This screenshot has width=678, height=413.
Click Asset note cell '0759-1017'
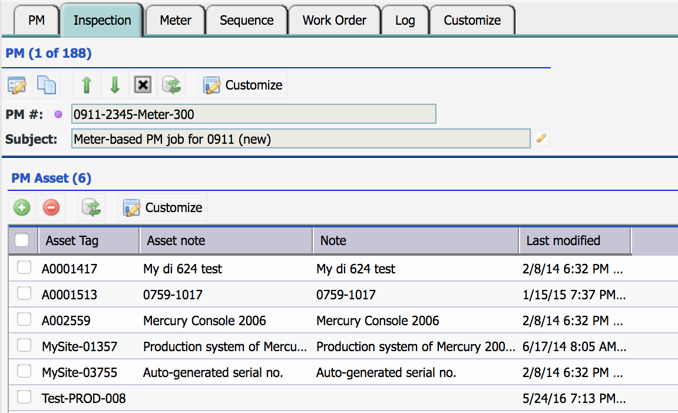coord(173,295)
